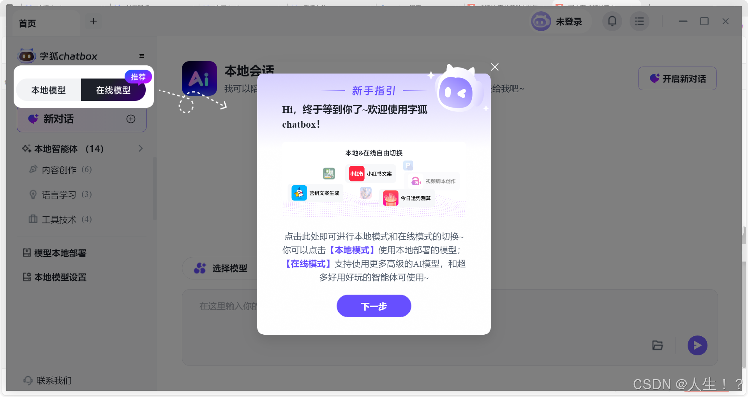Click the 【在线模式】 highlighted text
This screenshot has width=748, height=397.
(x=308, y=263)
